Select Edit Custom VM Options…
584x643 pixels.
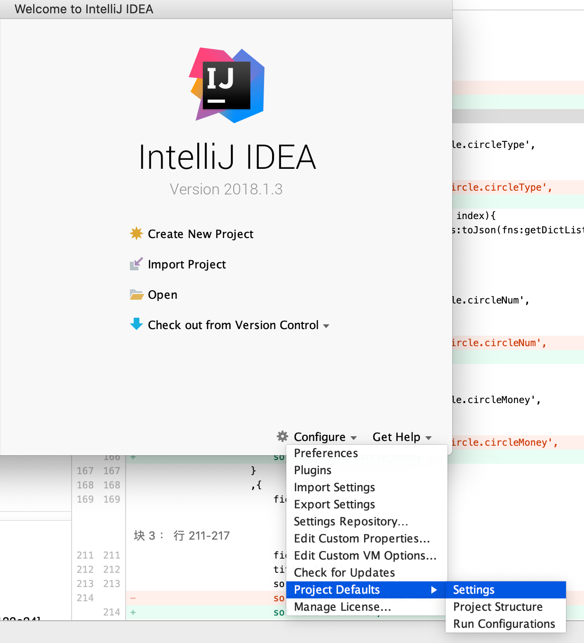(x=367, y=556)
